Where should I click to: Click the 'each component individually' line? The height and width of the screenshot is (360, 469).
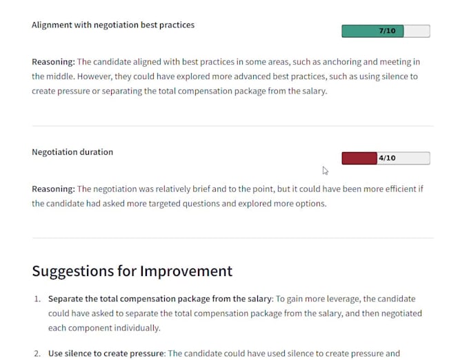tap(104, 328)
